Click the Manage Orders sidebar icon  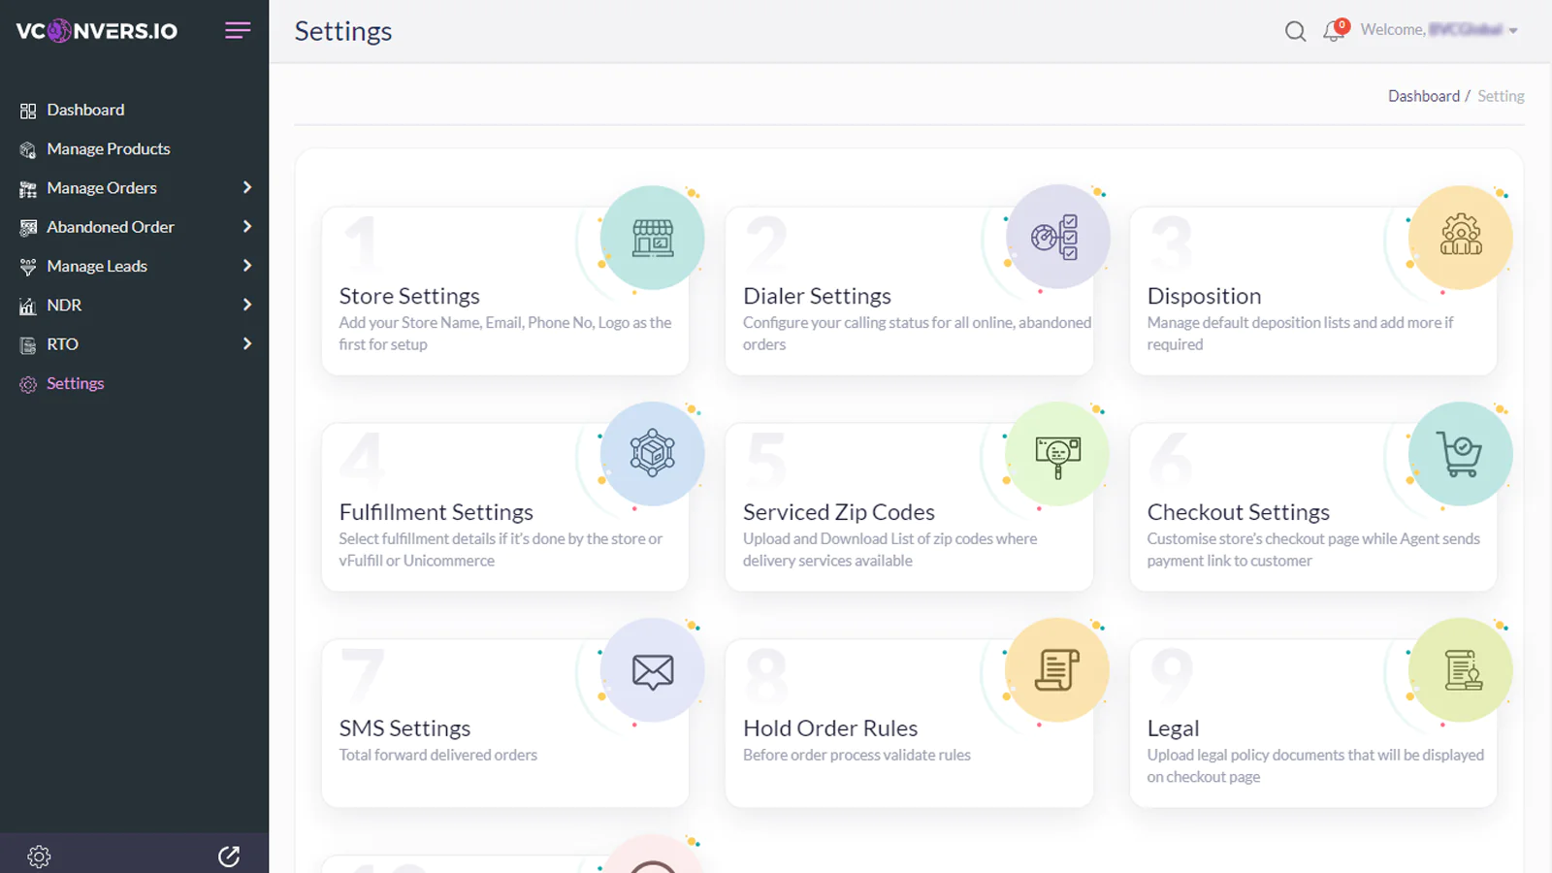pyautogui.click(x=28, y=189)
